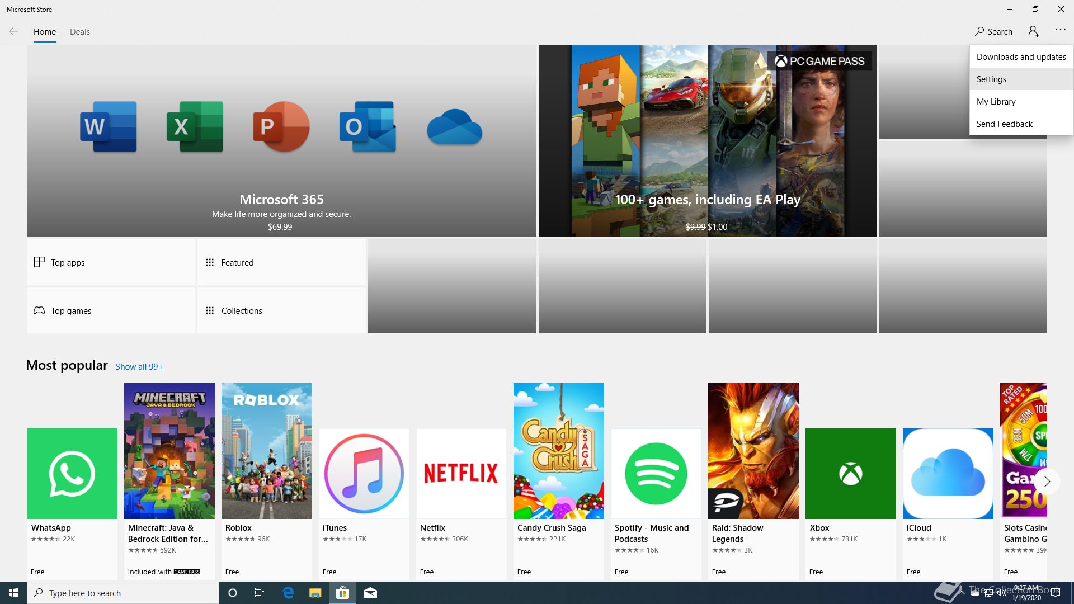Click Spotify - Music and Podcasts title

[652, 534]
